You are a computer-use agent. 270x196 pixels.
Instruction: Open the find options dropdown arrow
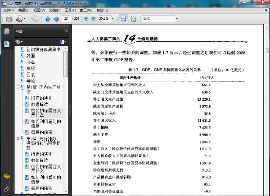click(177, 19)
